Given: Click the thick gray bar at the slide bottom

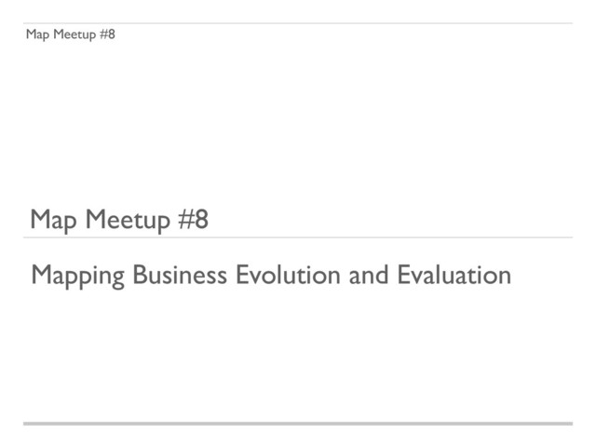Looking at the screenshot, I should pyautogui.click(x=298, y=424).
